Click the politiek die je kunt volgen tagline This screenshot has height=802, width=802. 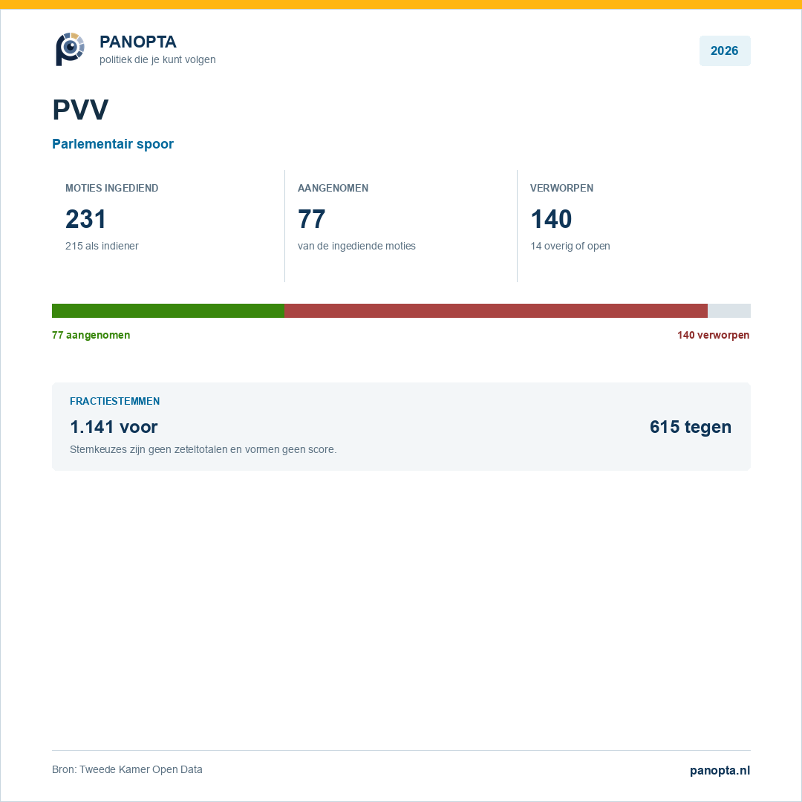157,59
